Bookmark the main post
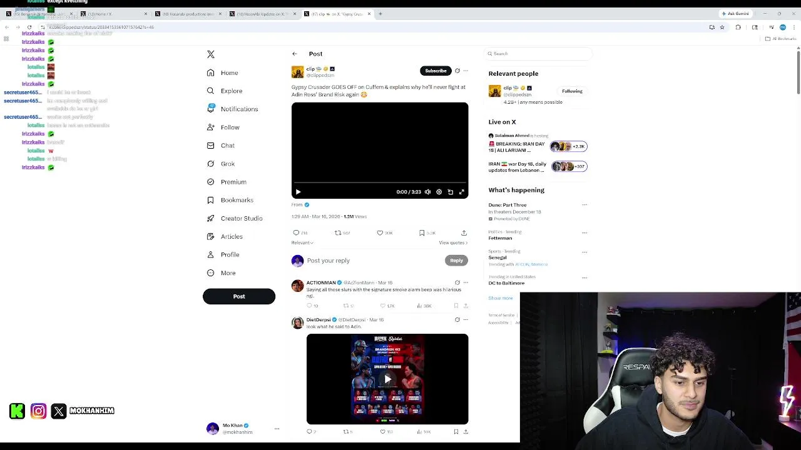The image size is (801, 450). (422, 232)
